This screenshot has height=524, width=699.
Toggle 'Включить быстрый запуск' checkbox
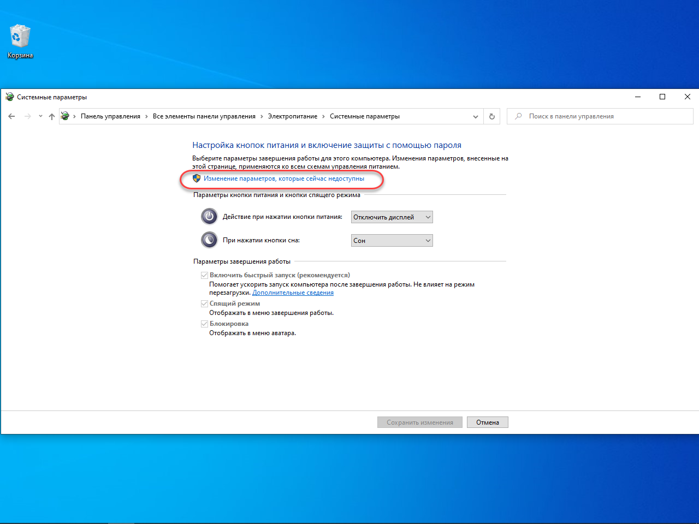[x=204, y=276]
